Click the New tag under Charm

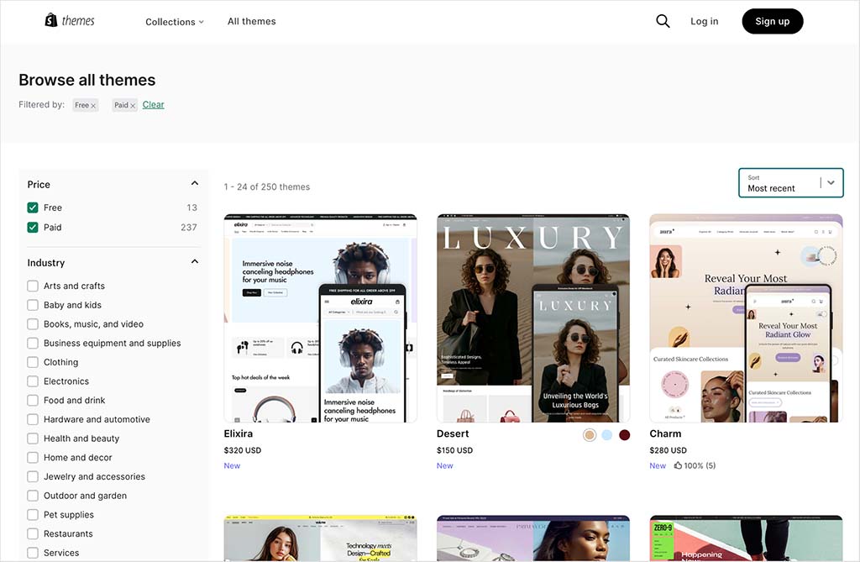click(x=658, y=465)
